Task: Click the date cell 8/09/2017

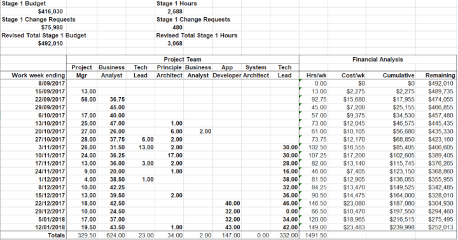Action: tap(52, 83)
